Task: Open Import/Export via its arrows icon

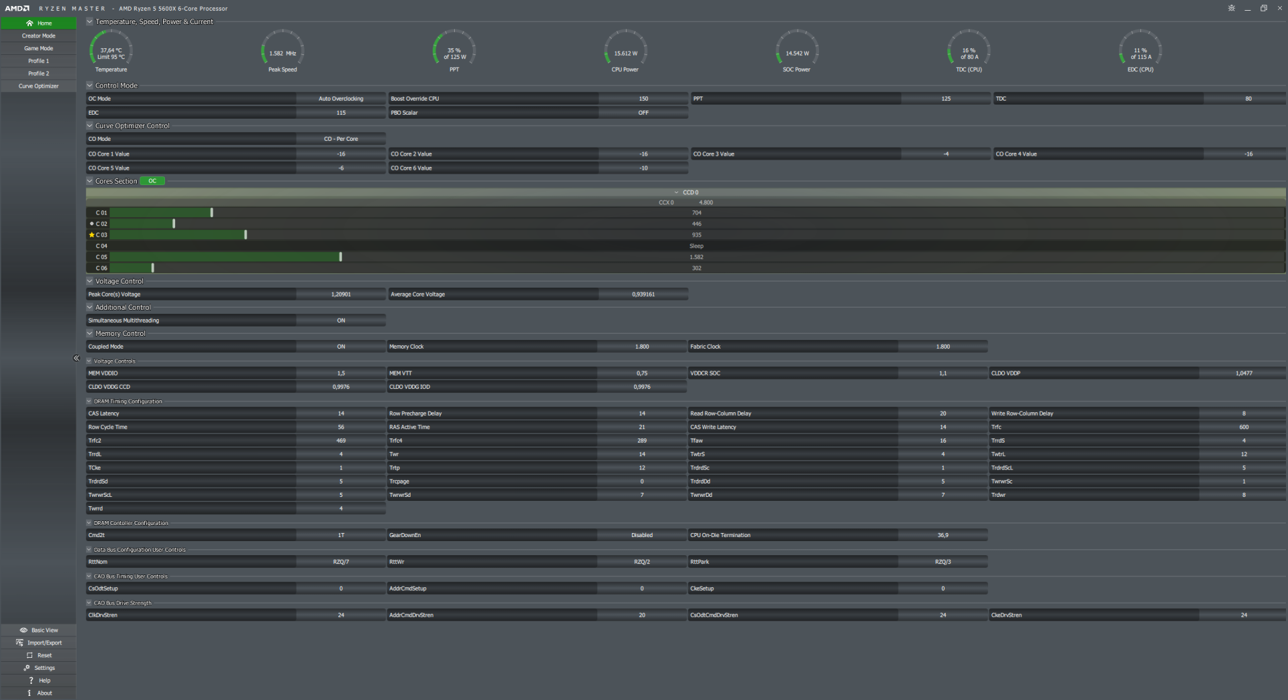Action: point(19,642)
